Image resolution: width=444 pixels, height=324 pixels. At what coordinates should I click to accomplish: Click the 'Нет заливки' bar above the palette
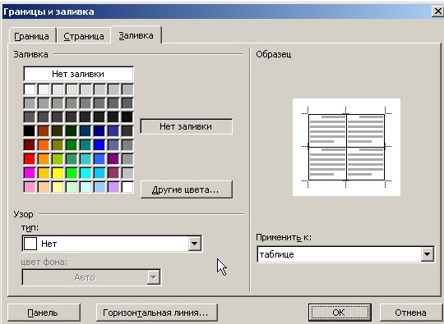[78, 74]
